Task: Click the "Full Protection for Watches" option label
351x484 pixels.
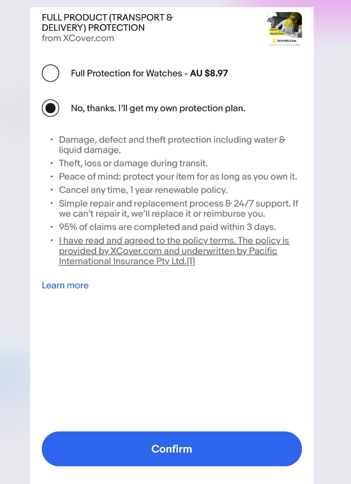Action: (126, 73)
